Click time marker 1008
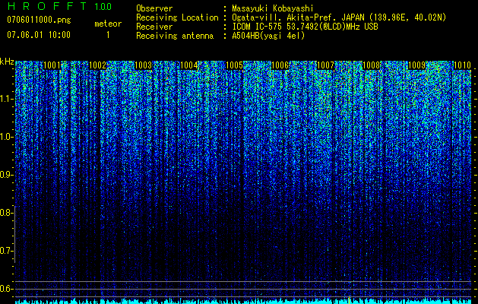The height and width of the screenshot is (304, 478). click(371, 65)
